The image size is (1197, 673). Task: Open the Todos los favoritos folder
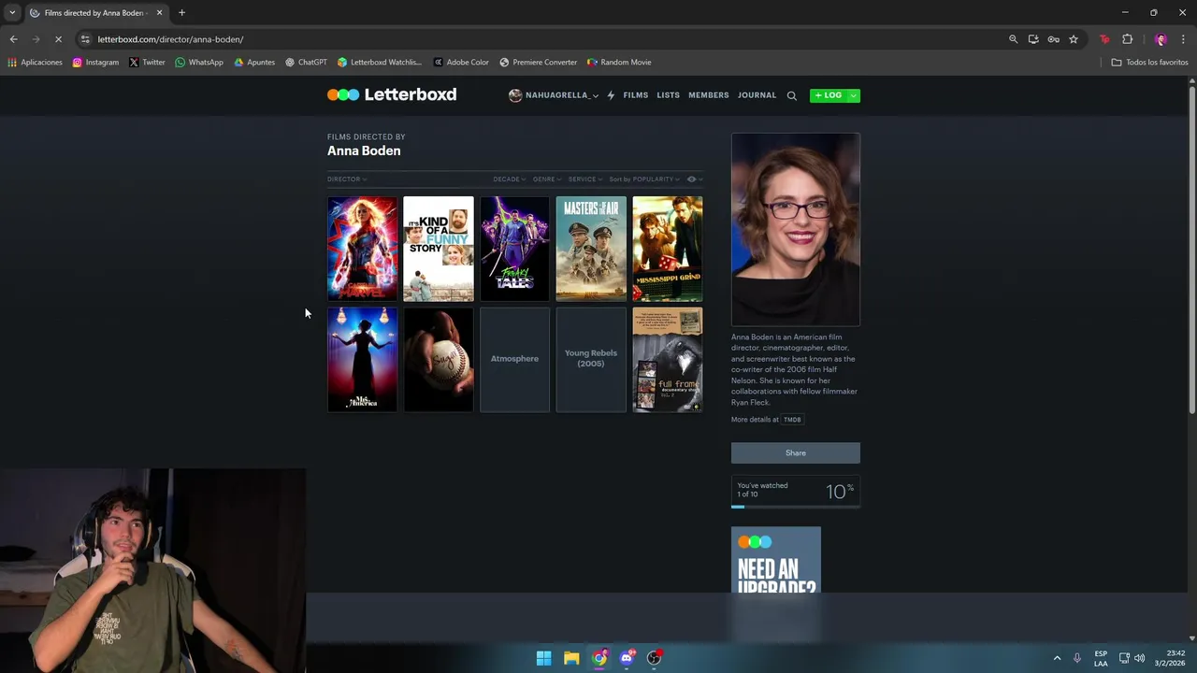(1149, 63)
